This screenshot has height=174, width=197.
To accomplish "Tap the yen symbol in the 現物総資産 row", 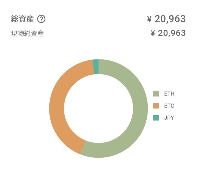I will 153,33.
